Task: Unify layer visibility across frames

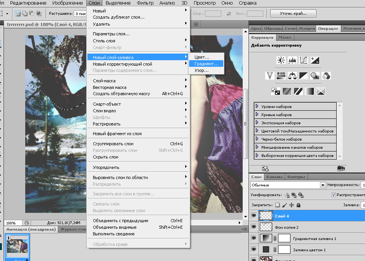Action: pos(294,195)
